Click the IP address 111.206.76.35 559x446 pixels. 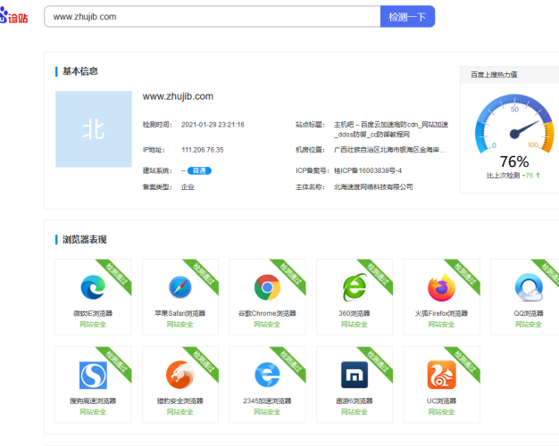click(x=203, y=150)
